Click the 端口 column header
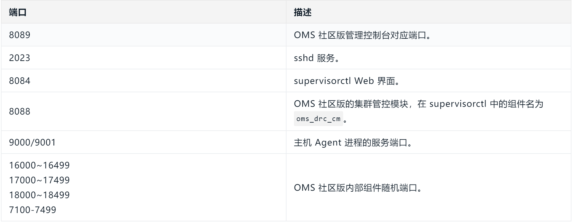This screenshot has height=222, width=573. (x=18, y=12)
